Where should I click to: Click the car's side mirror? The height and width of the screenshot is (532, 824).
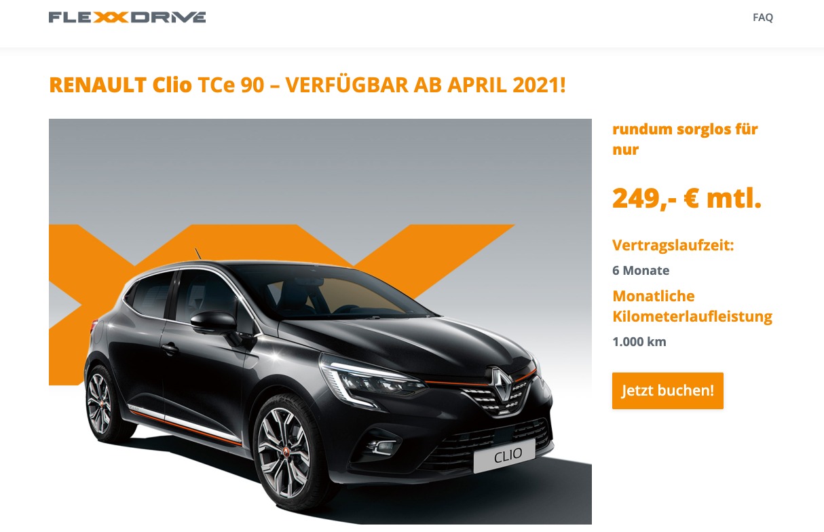point(212,321)
